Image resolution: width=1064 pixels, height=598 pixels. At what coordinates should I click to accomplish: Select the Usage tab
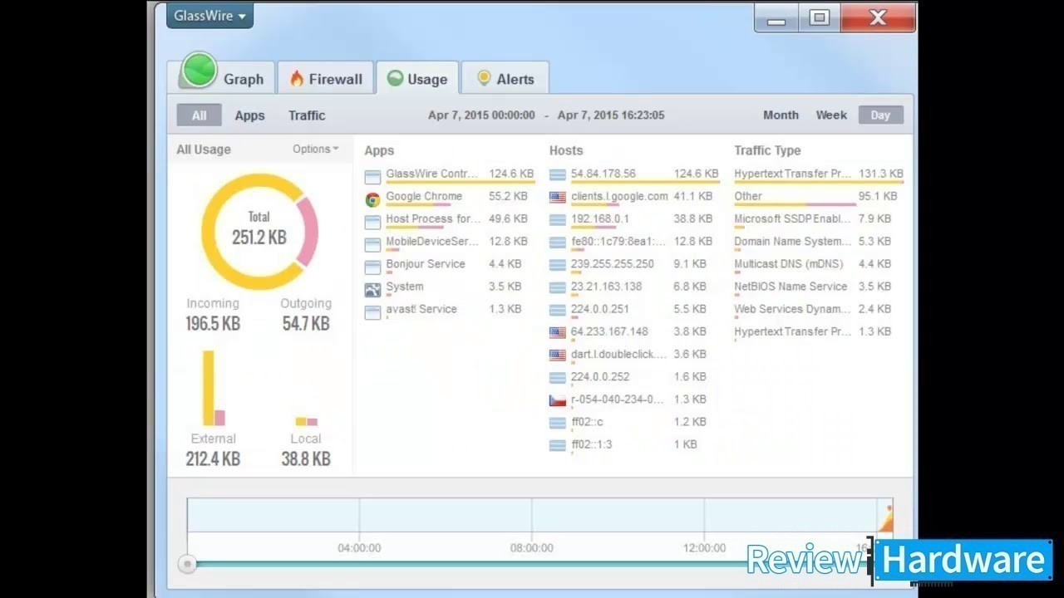pos(417,79)
